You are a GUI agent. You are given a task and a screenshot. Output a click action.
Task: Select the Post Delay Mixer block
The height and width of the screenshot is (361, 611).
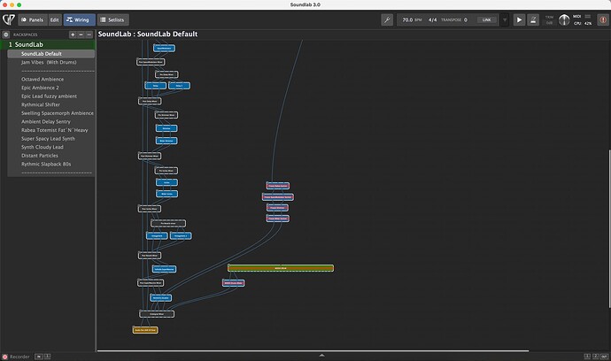[150, 101]
